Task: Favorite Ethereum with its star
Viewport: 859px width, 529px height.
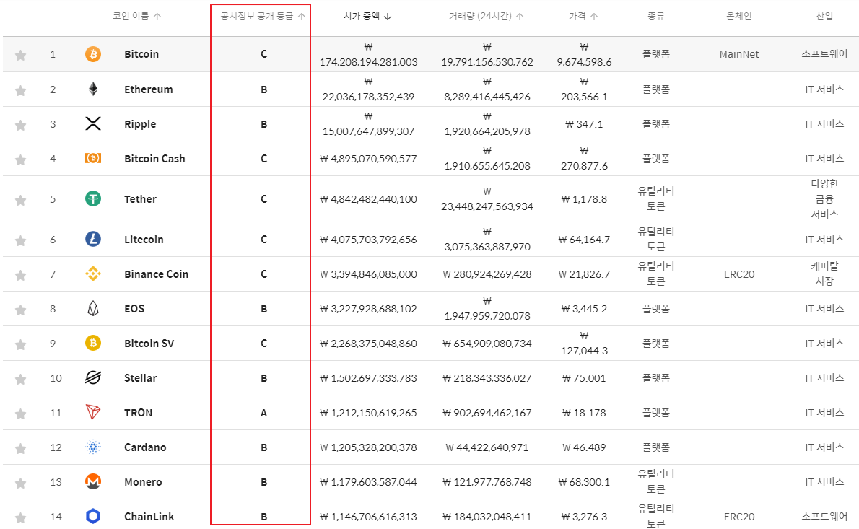Action: click(x=20, y=90)
